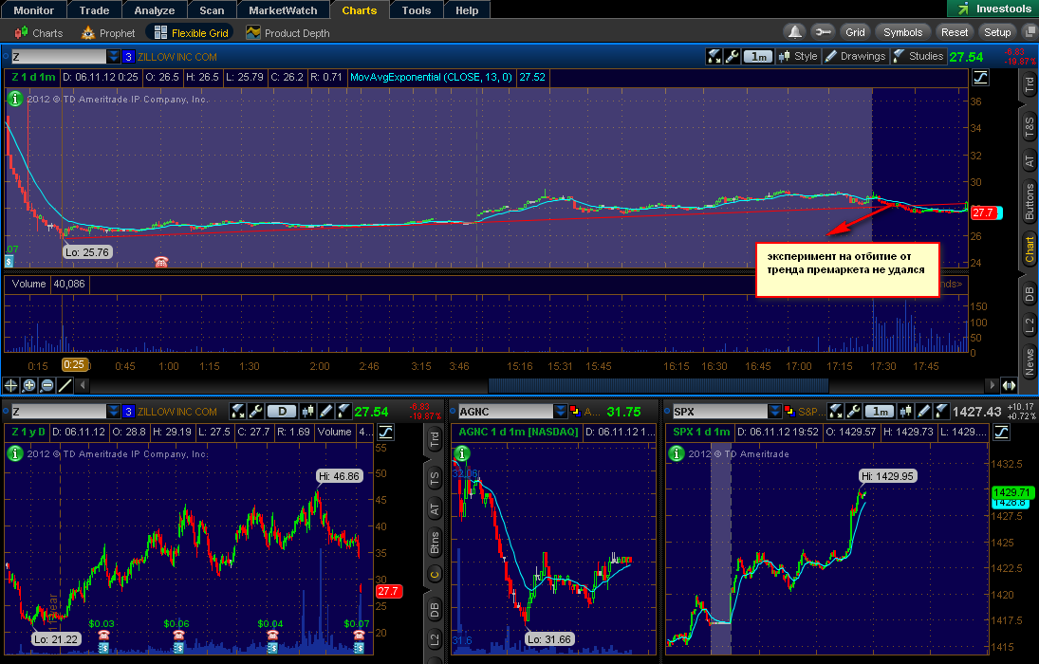Open chart settings wrench in top Z chart
The image size is (1039, 664).
[x=732, y=56]
